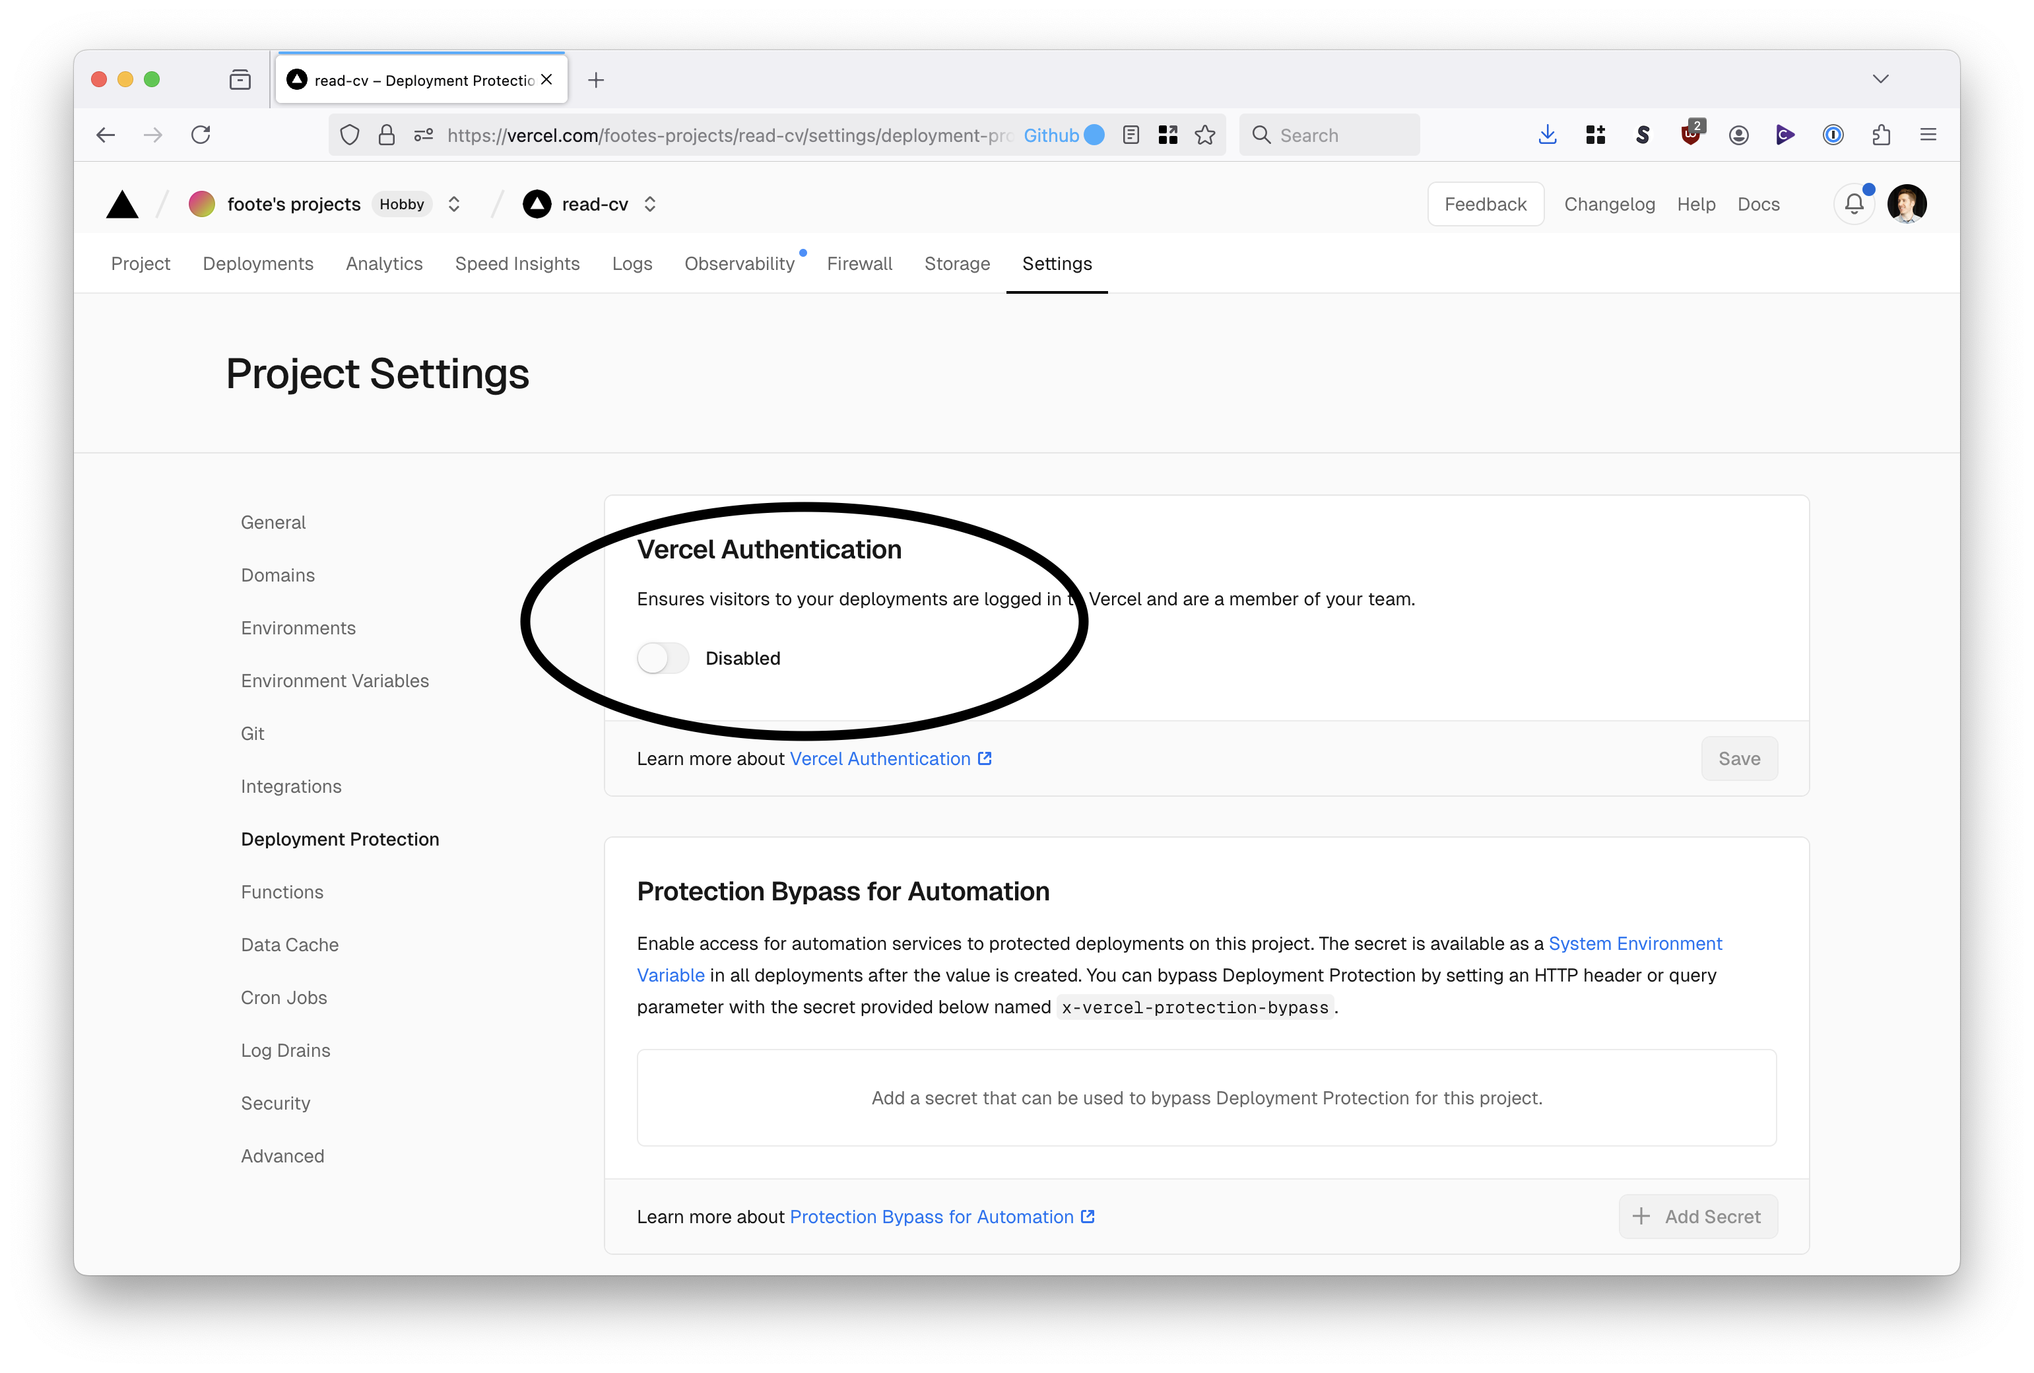Open the Analytics tab

click(384, 263)
